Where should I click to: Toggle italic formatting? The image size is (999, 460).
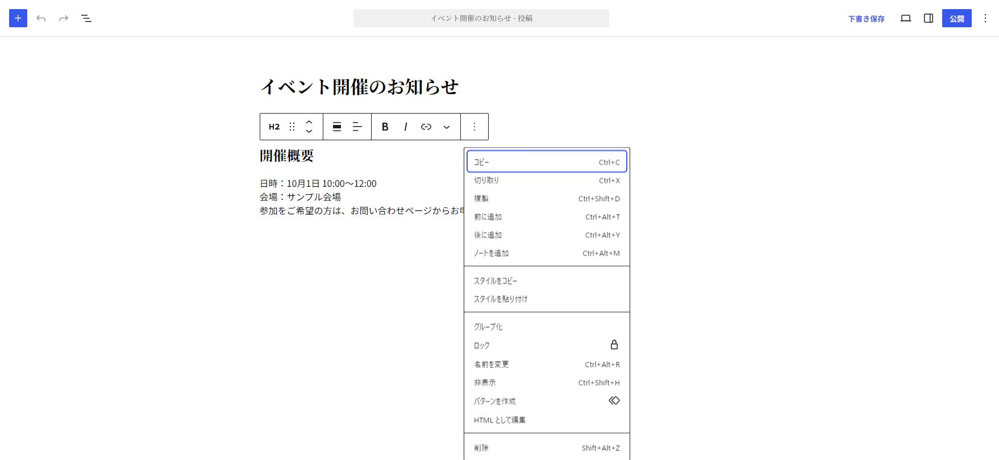(406, 127)
